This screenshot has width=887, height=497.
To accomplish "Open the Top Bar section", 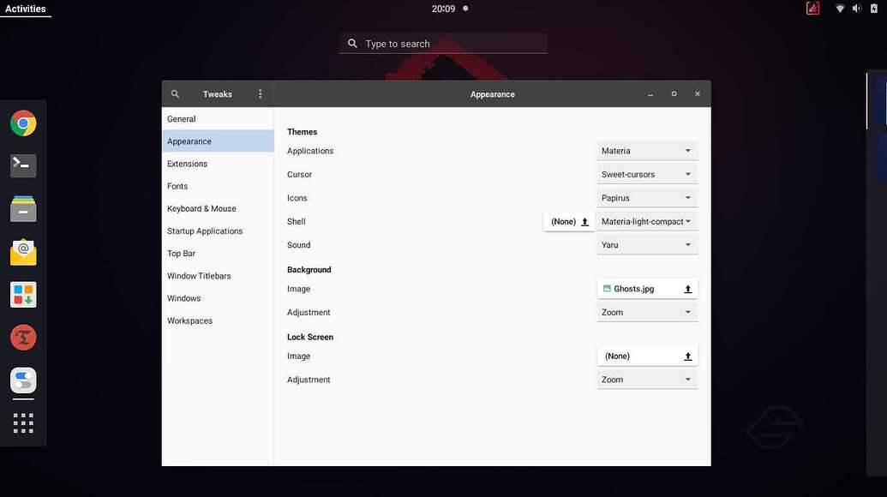I will click(x=218, y=254).
